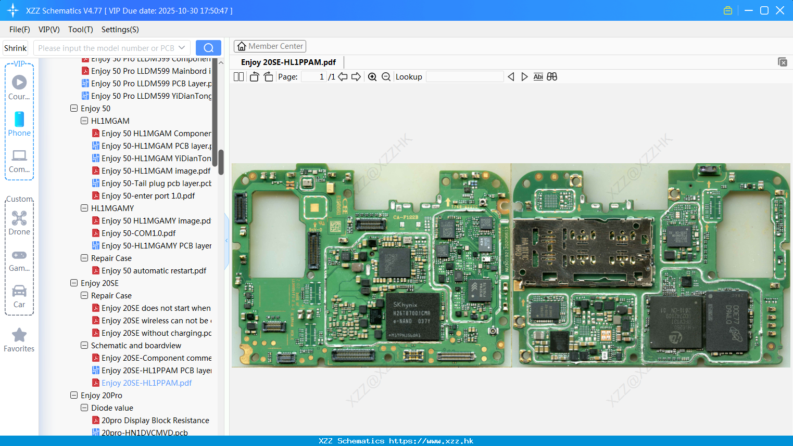Screen dimensions: 793x446
Task: Click the yellow VIP bag icon in title bar
Action: [728, 10]
